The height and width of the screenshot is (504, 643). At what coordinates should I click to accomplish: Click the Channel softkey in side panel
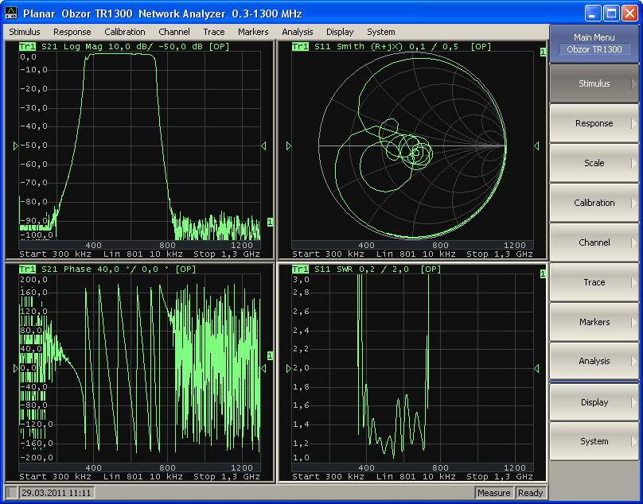coord(594,242)
